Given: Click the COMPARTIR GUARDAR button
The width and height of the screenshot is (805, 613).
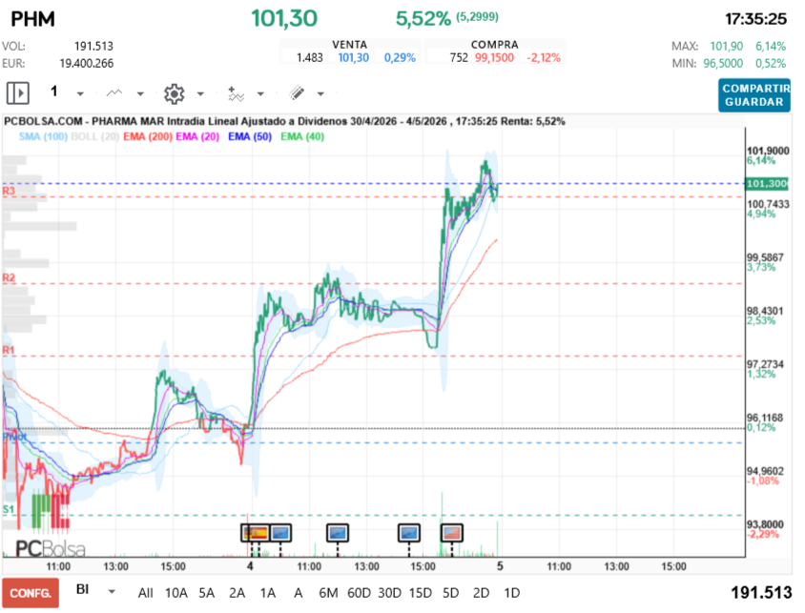Looking at the screenshot, I should pos(754,95).
